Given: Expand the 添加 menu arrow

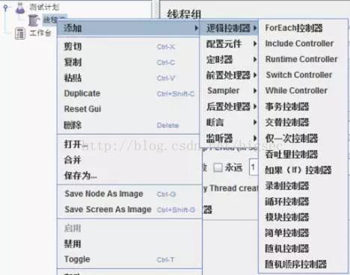Looking at the screenshot, I should coord(197,28).
